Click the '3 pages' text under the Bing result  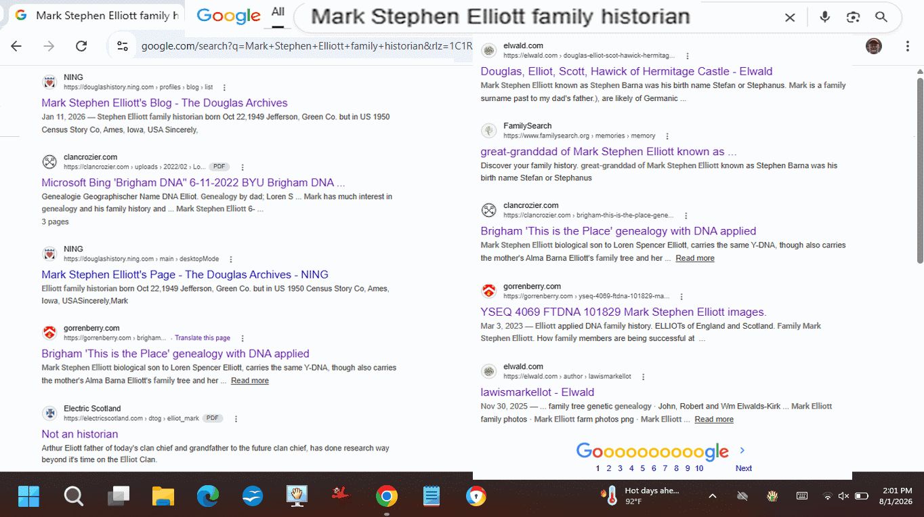click(x=55, y=222)
